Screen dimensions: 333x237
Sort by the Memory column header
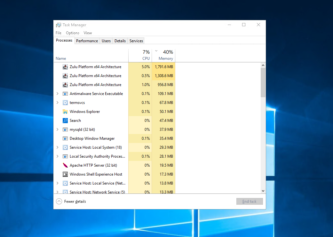(163, 55)
